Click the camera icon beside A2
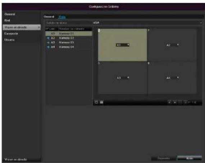 [48, 38]
